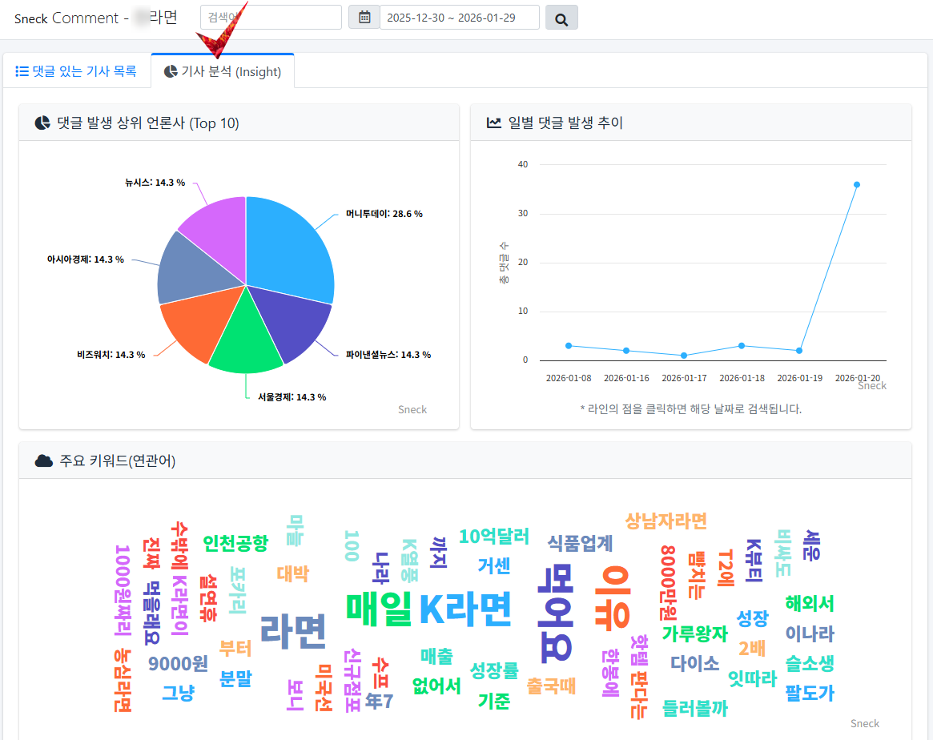933x740 pixels.
Task: Select the 기사 분석 (Insight) tab
Action: pyautogui.click(x=223, y=71)
